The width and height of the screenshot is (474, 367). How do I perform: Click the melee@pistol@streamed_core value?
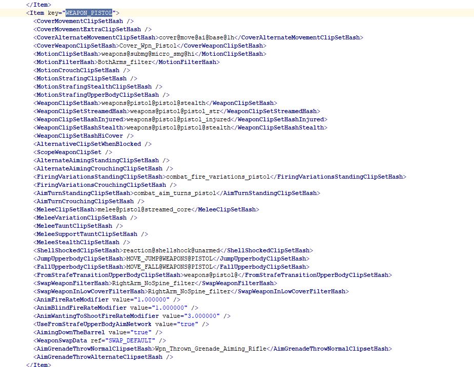144,209
